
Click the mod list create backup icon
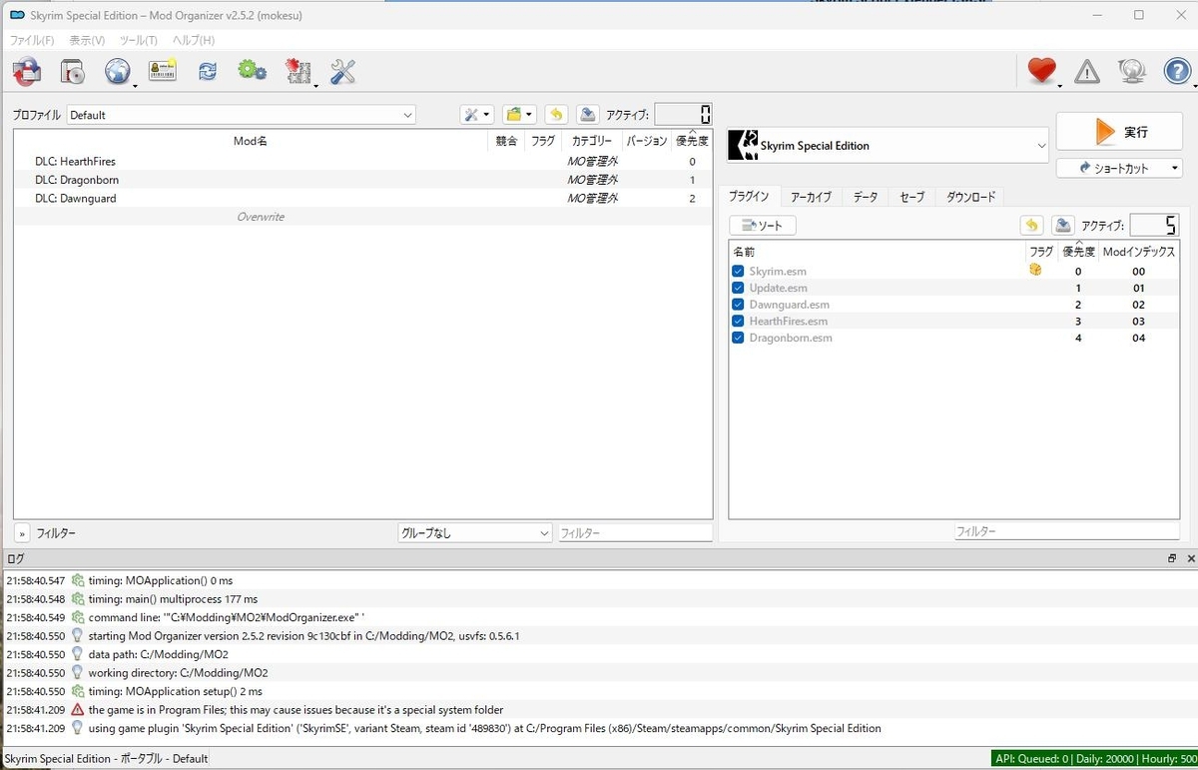[x=588, y=115]
